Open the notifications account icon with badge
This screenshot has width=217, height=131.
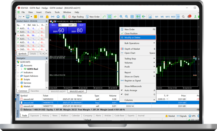[x=189, y=16]
